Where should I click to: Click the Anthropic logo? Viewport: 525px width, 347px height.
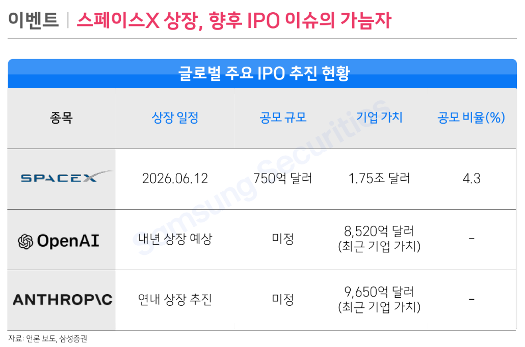[x=63, y=300]
